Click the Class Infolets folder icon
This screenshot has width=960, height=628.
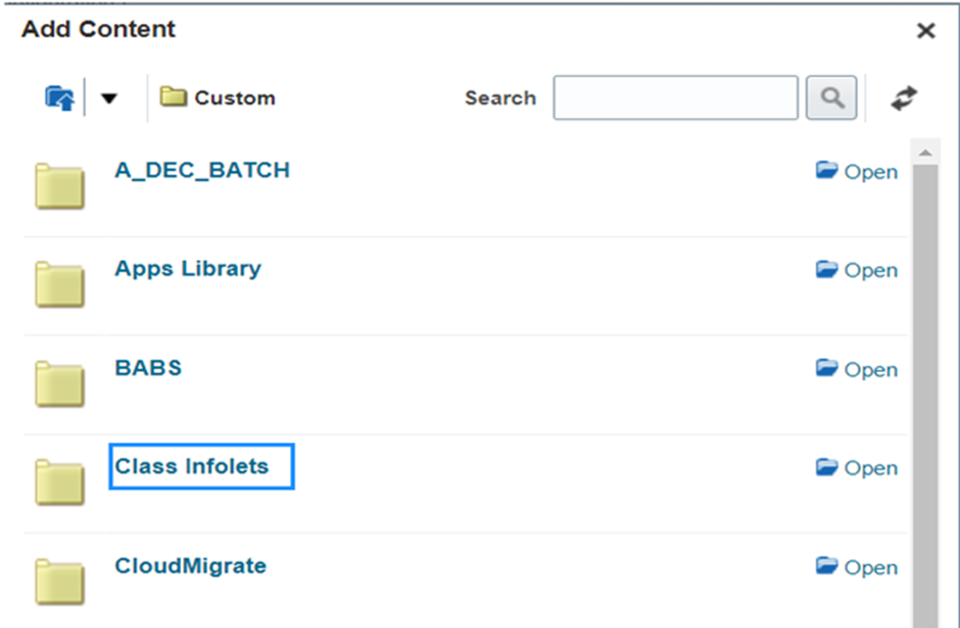[59, 482]
